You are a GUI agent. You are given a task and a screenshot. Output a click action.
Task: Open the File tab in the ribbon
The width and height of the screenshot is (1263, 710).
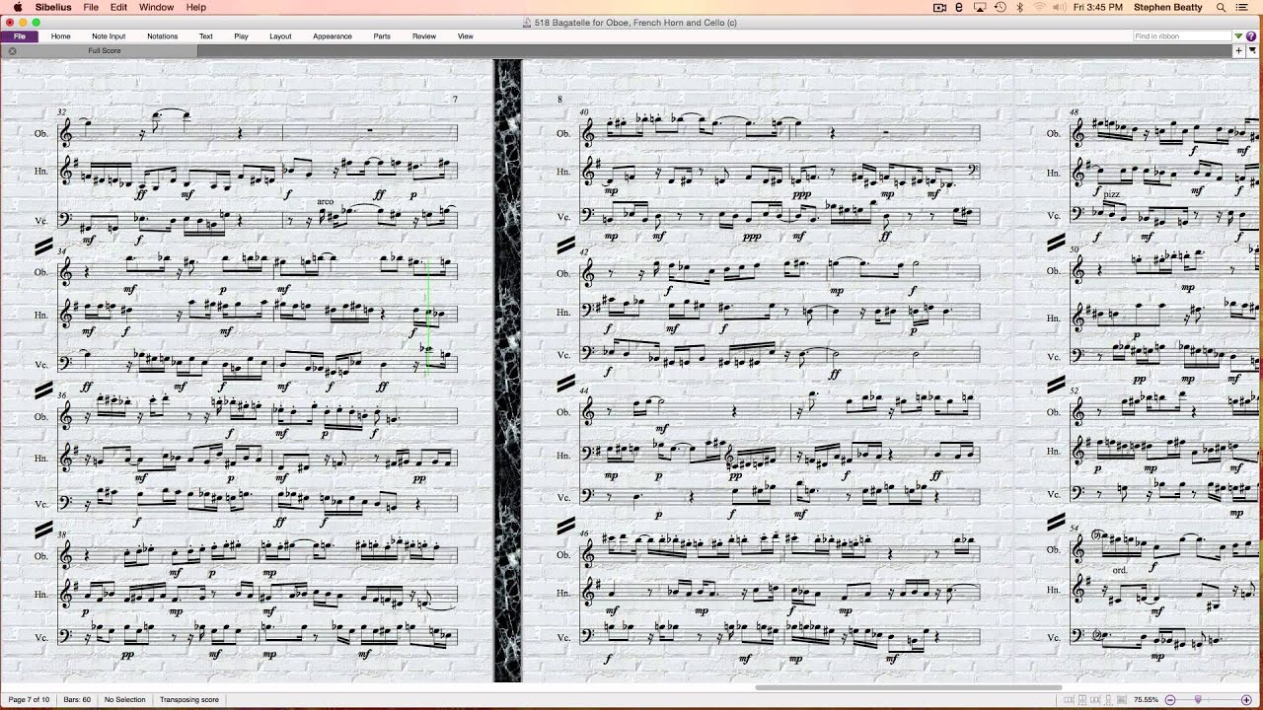(19, 36)
